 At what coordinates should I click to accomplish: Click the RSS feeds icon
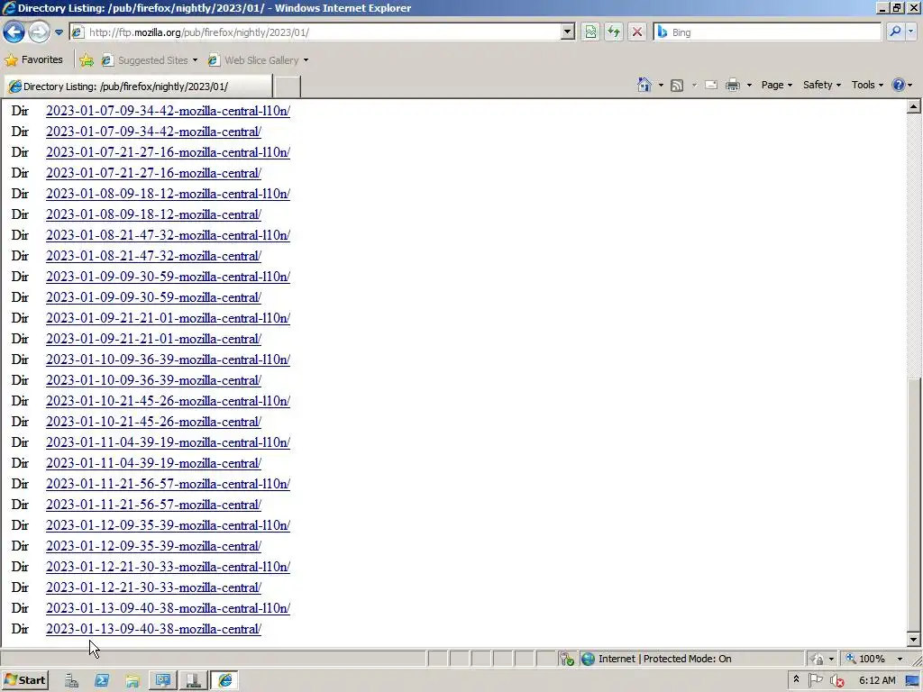(677, 86)
